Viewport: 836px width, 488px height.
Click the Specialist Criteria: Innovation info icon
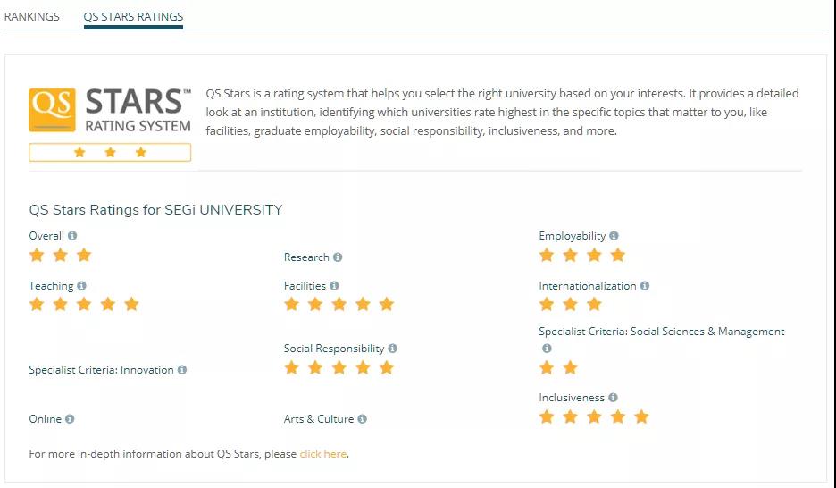[x=182, y=370]
